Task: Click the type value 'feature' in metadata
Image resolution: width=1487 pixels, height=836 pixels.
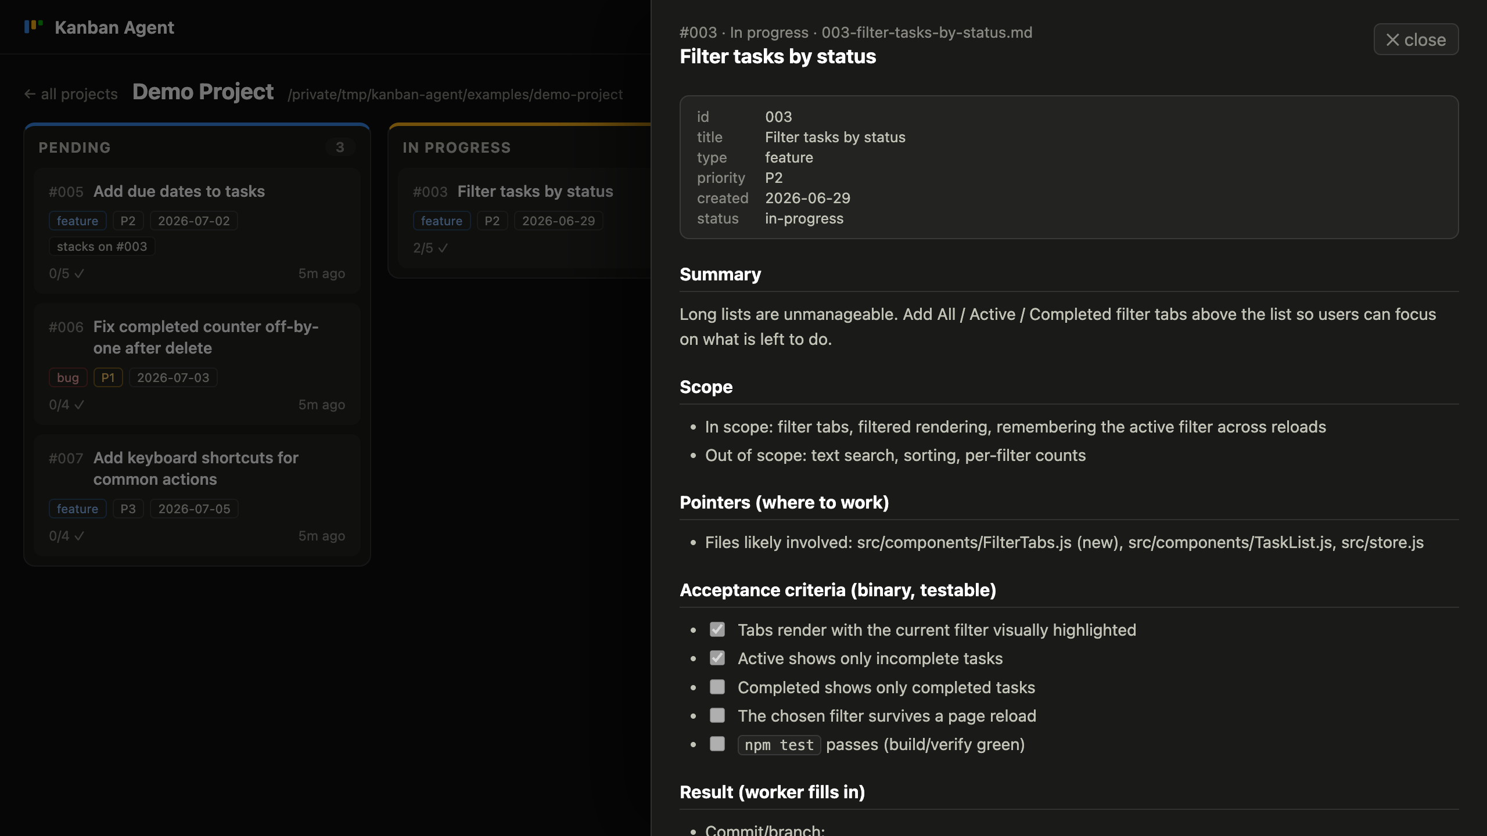Action: point(789,158)
